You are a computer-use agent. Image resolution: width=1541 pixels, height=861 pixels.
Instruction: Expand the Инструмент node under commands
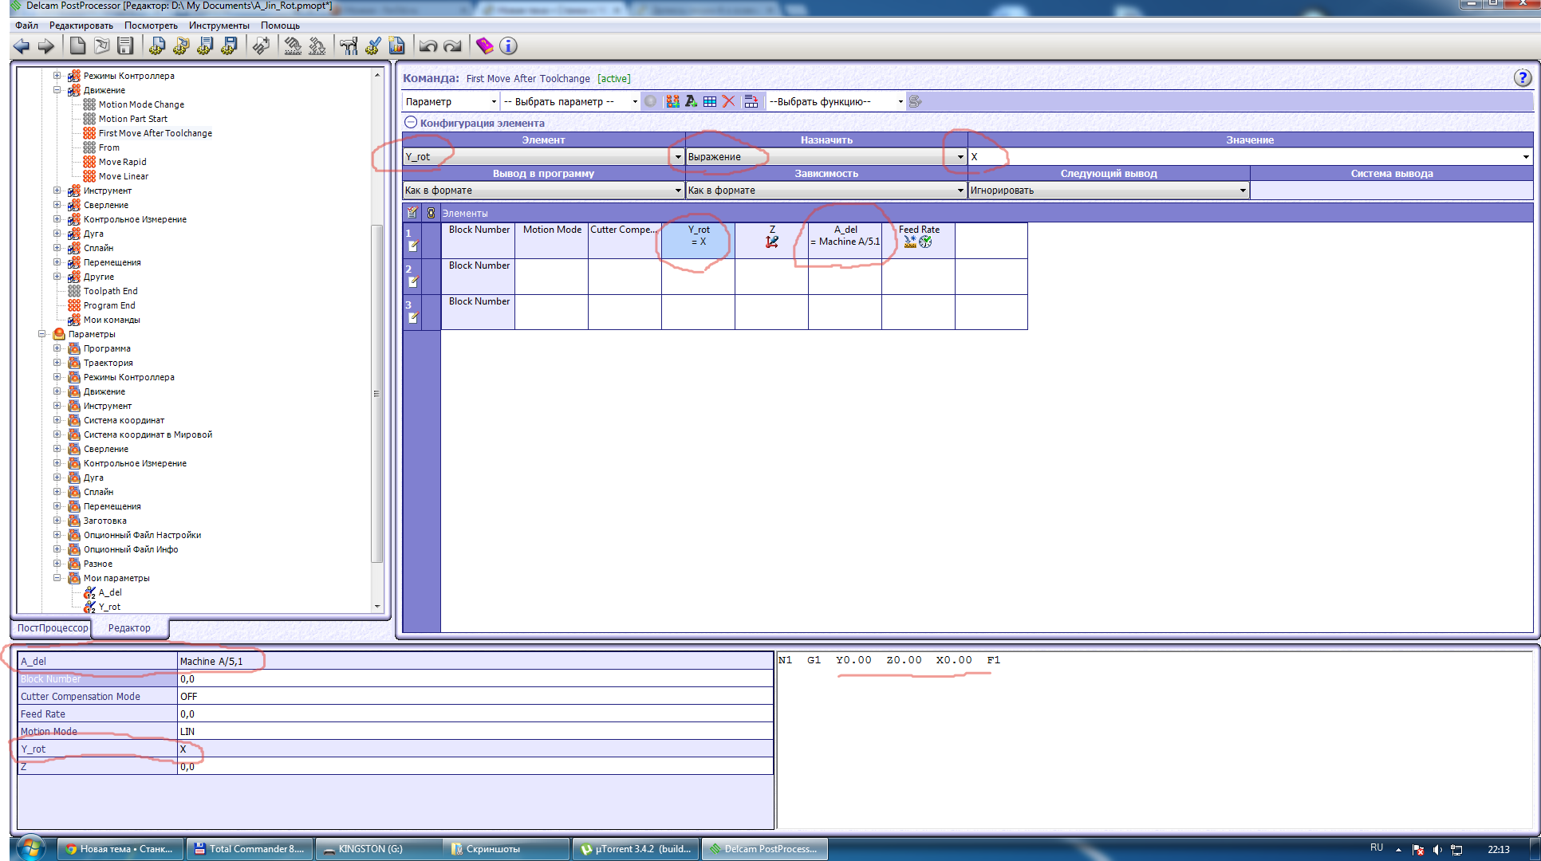[57, 191]
